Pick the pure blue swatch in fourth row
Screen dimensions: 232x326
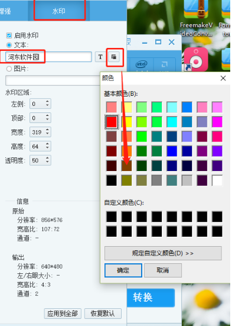[x=172, y=151]
